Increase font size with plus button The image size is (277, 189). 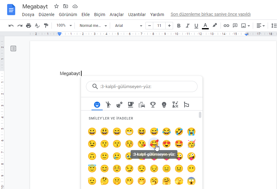[169, 26]
